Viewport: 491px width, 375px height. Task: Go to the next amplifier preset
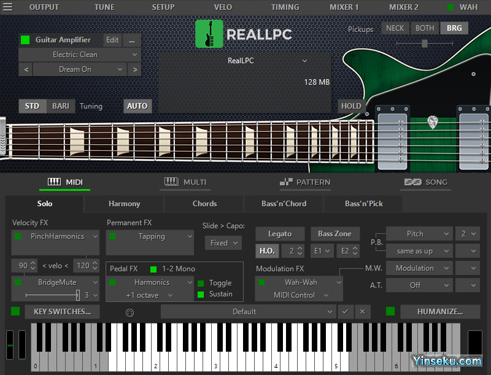pos(135,69)
